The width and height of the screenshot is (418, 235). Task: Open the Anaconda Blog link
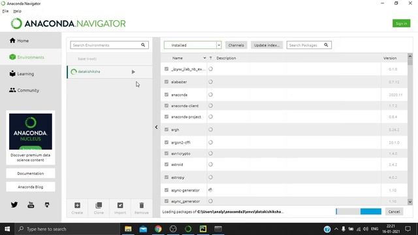[31, 187]
